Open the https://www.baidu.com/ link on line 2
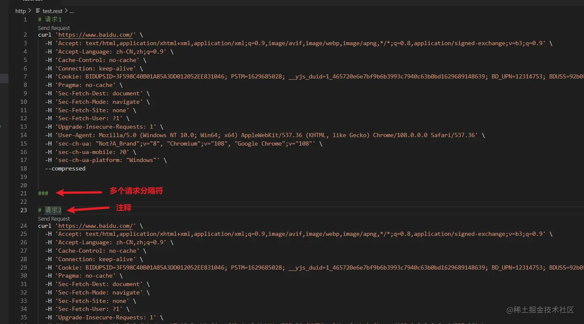 95,35
